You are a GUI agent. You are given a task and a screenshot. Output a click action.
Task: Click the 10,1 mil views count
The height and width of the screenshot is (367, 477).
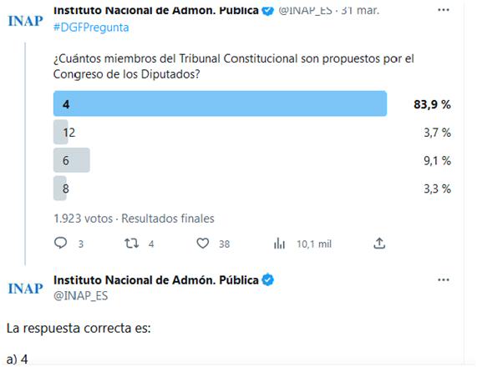[x=314, y=244]
